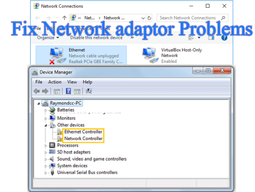The image size is (255, 192).
Task: Click Change your view icon in Network Connections
Action: pos(191,38)
